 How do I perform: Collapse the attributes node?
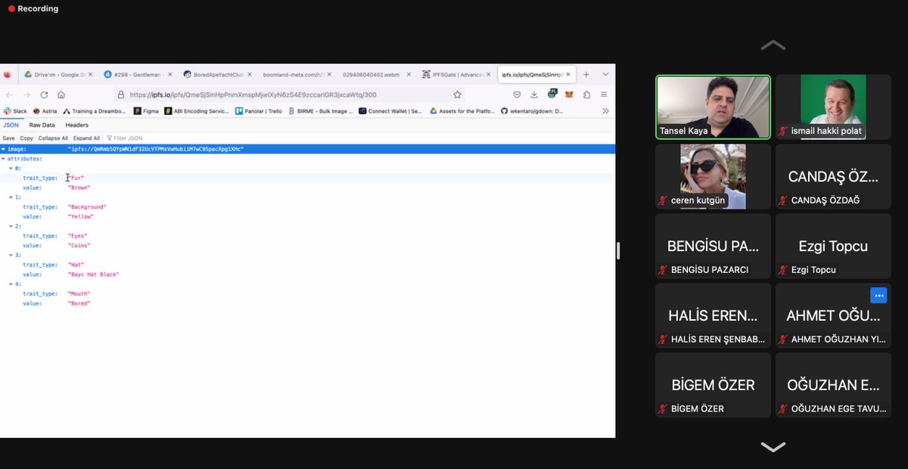4,159
